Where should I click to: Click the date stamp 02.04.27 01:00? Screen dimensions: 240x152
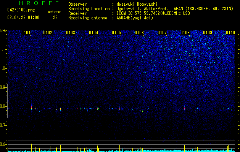(23, 17)
